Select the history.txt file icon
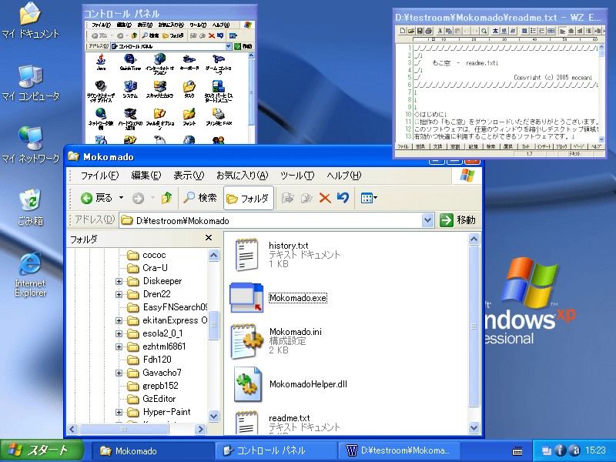Image resolution: width=616 pixels, height=462 pixels. (246, 255)
